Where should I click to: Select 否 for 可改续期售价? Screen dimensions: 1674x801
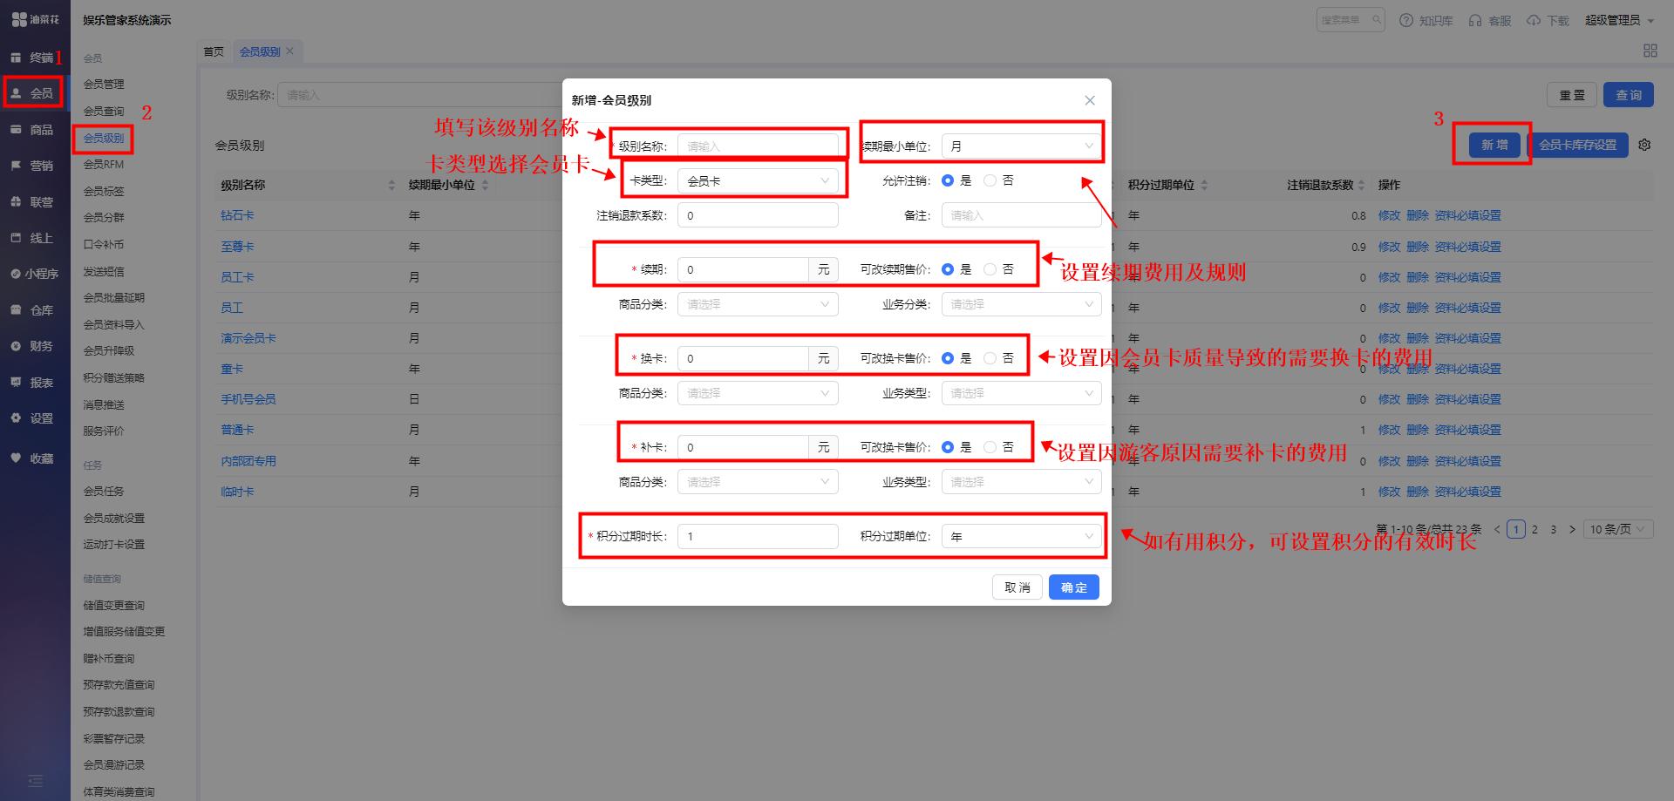tap(990, 269)
